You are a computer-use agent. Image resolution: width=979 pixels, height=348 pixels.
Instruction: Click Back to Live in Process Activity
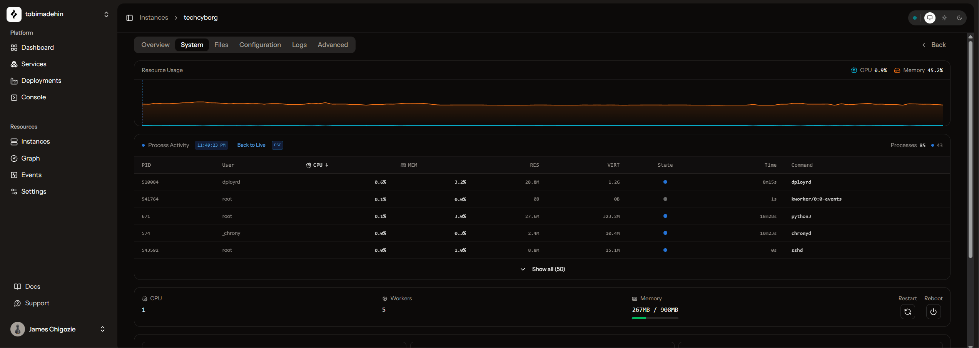point(251,145)
